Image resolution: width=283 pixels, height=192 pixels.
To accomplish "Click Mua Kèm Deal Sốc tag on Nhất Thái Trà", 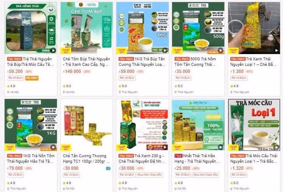I will (206, 175).
